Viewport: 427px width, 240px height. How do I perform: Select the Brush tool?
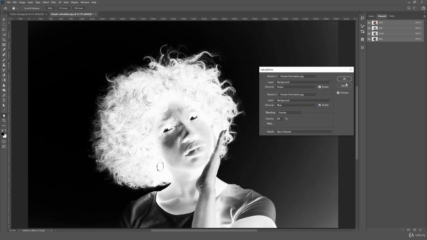tap(4, 60)
